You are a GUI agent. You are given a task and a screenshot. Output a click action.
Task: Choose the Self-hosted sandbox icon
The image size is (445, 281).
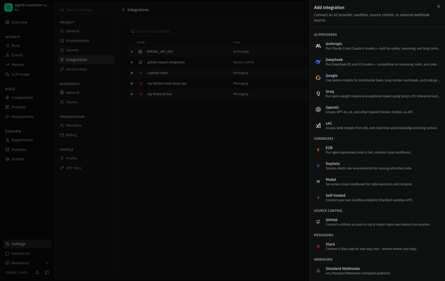(x=318, y=197)
